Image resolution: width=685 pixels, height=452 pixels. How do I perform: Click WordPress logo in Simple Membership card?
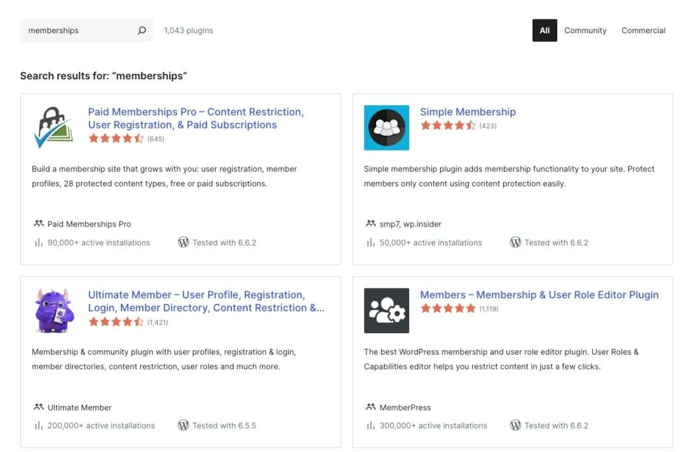[516, 242]
